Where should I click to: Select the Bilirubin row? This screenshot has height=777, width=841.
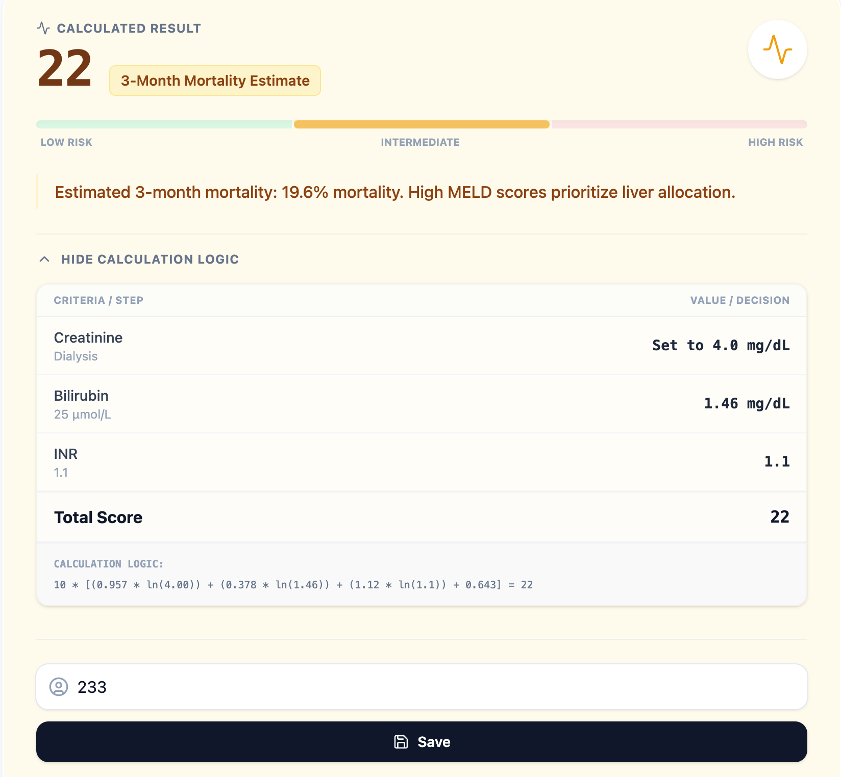point(422,404)
